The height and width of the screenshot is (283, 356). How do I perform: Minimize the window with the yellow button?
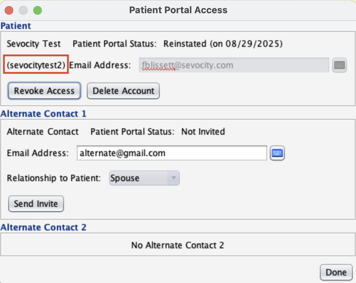click(23, 10)
